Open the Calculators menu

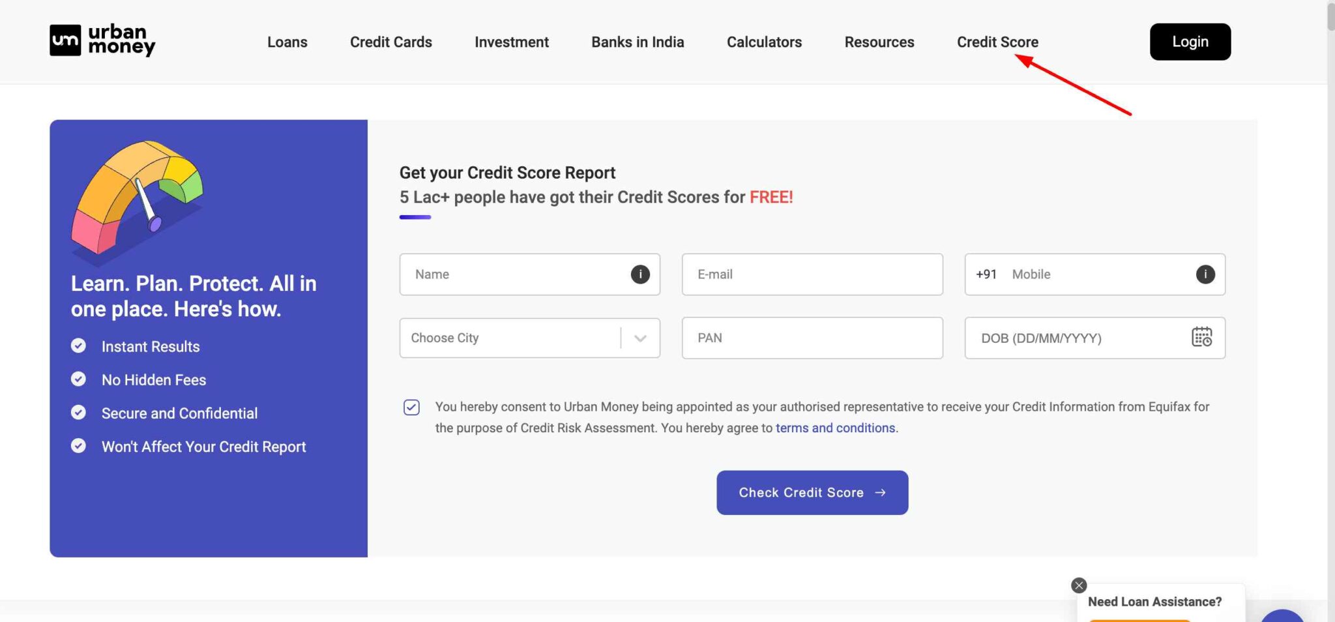coord(763,42)
